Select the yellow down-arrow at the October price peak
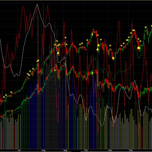The height and width of the screenshot is (152, 152). pos(92,34)
